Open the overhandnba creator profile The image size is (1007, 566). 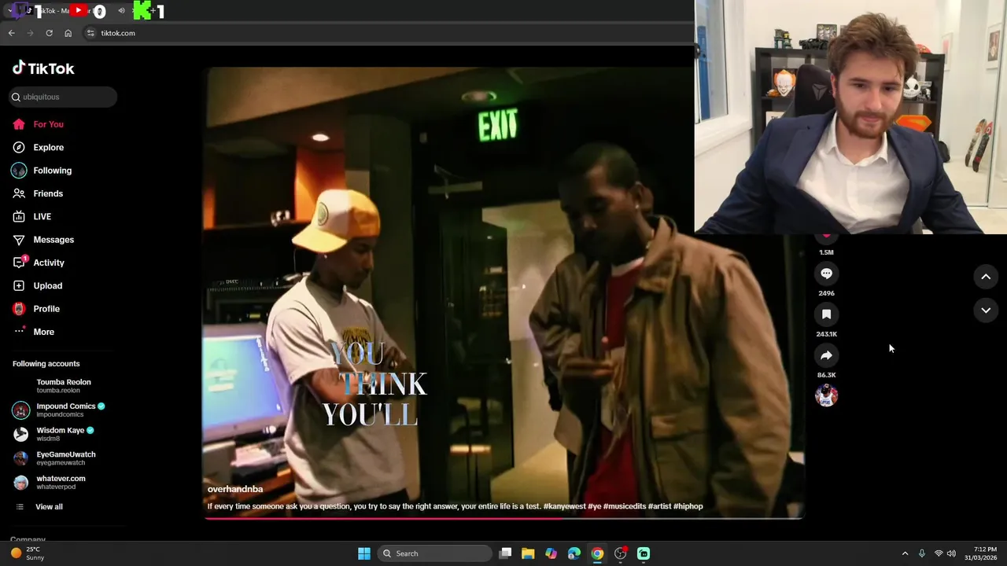tap(235, 489)
